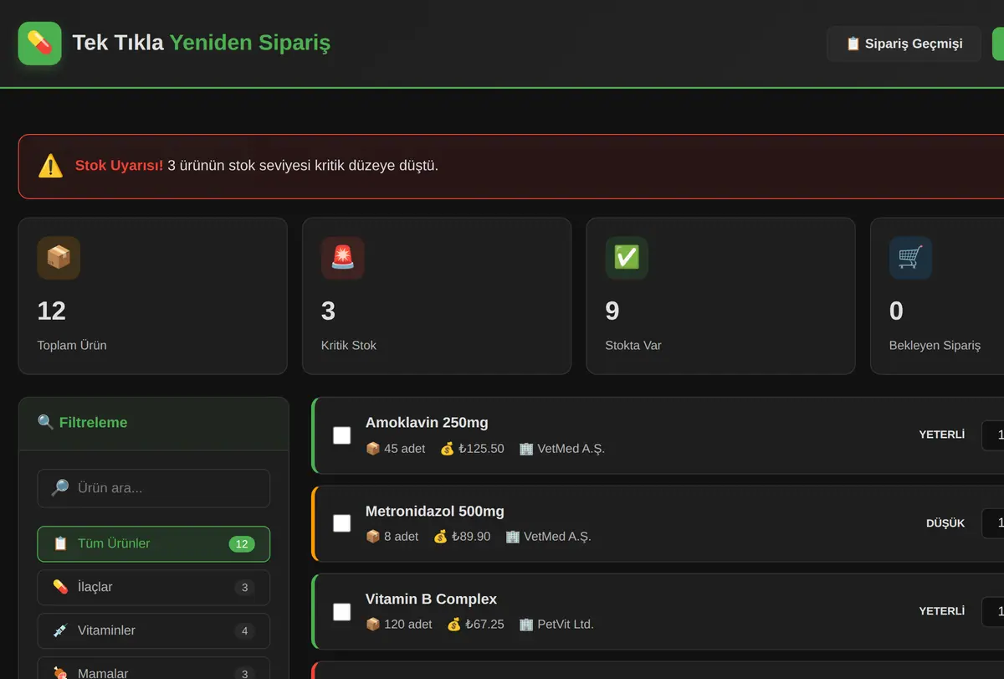
Task: Click the clipboard icon in Tüm Ürünler filter
Action: 60,543
